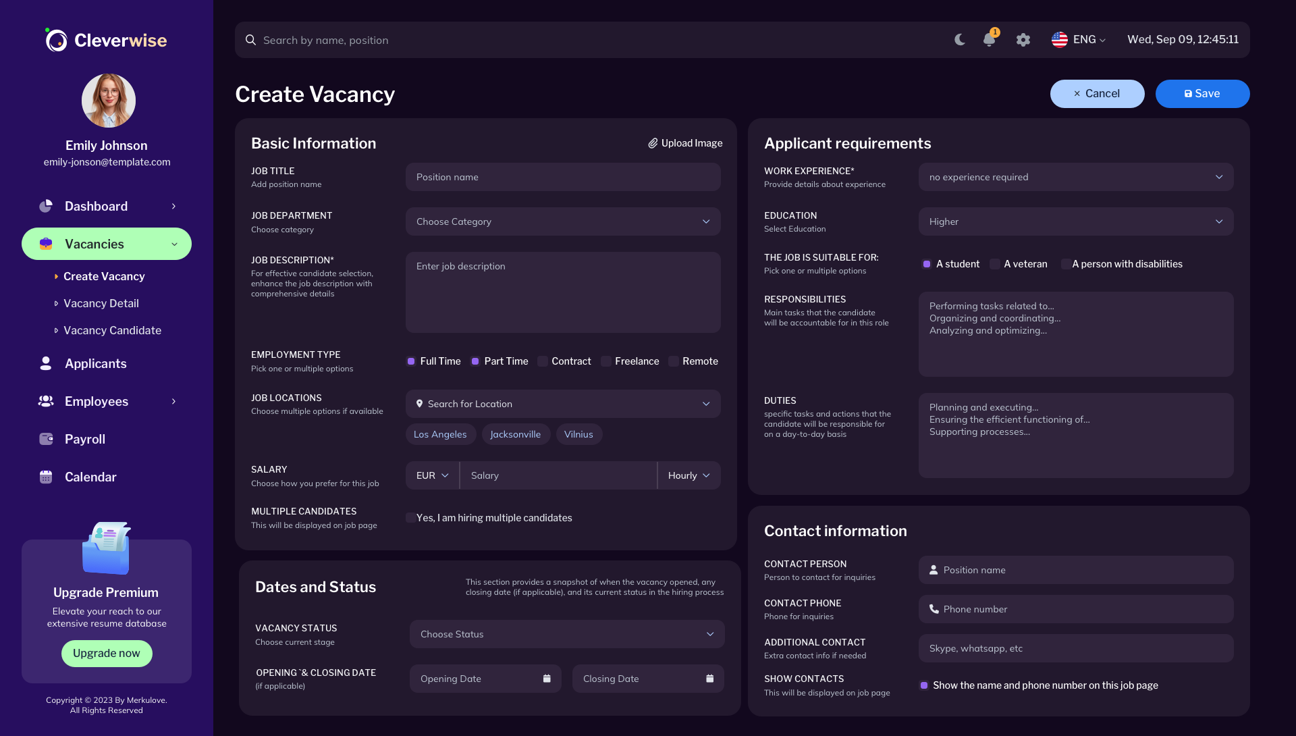Click the Save button
Image resolution: width=1296 pixels, height=736 pixels.
(1202, 93)
